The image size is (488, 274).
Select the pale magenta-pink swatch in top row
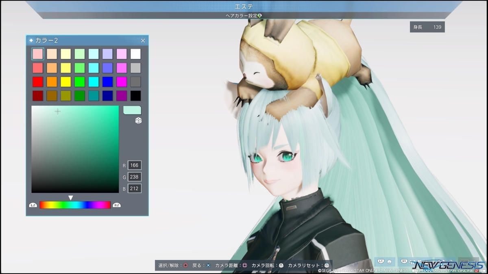click(x=122, y=54)
